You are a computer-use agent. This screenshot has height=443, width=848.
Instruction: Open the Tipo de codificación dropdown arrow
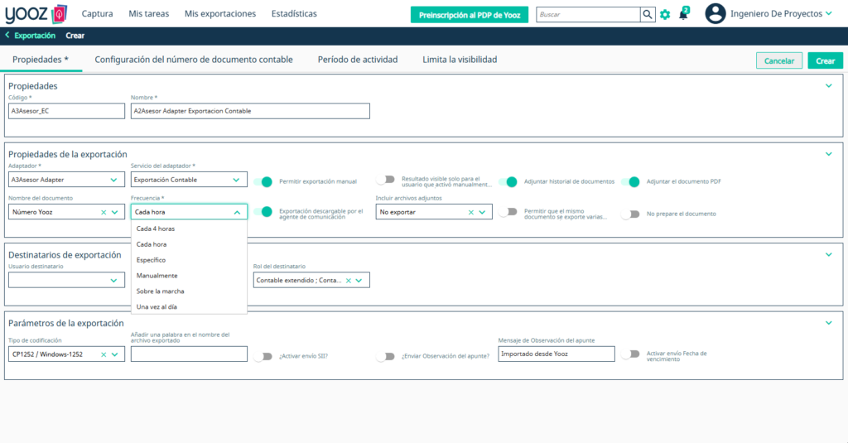114,354
